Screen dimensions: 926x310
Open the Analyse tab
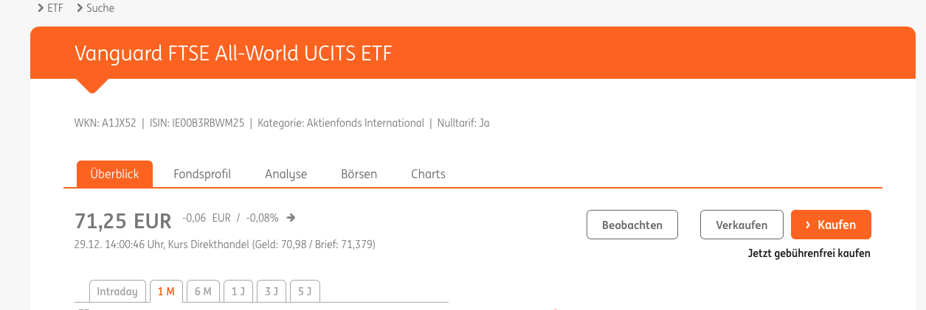click(x=286, y=175)
